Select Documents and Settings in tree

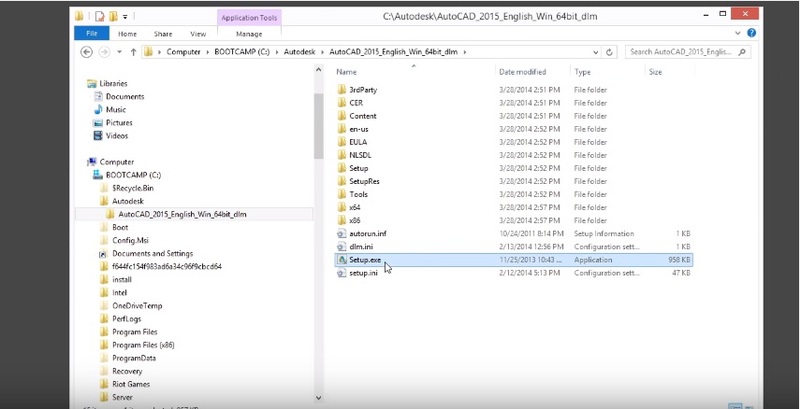[x=146, y=254]
